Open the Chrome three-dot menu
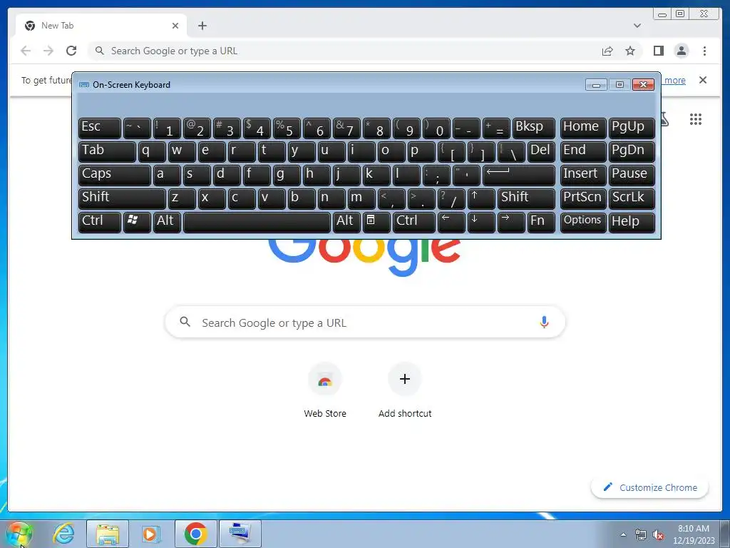The height and width of the screenshot is (548, 730). click(704, 51)
